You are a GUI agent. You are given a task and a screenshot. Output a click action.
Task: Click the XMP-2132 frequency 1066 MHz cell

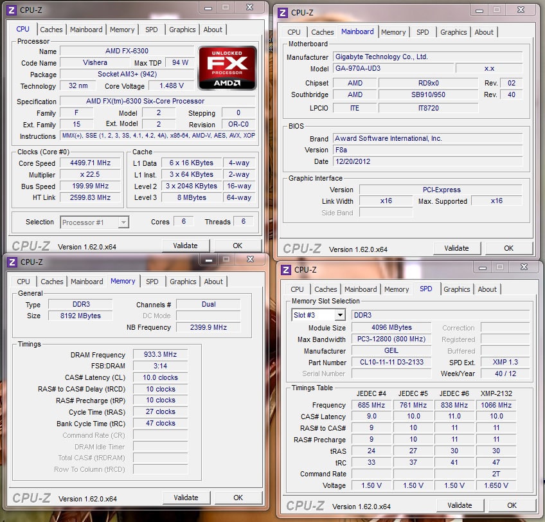click(496, 405)
